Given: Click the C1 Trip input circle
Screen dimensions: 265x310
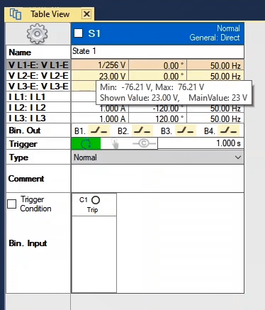Looking at the screenshot, I should tap(96, 200).
